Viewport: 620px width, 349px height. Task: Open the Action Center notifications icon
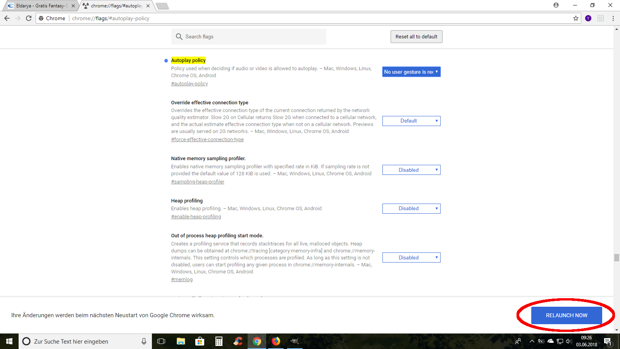coord(607,341)
